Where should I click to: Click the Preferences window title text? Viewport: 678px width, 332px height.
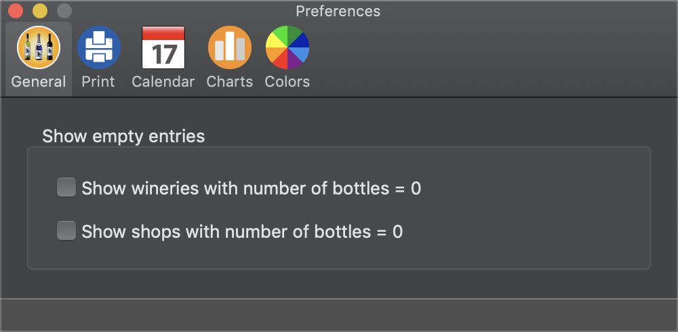click(x=338, y=12)
